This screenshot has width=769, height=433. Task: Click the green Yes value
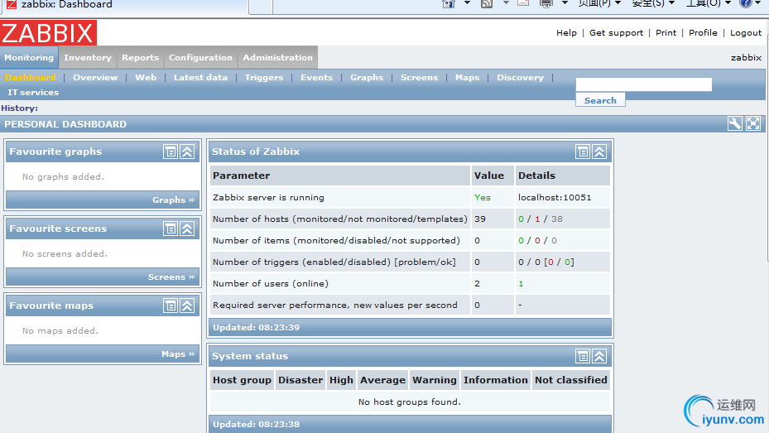coord(482,197)
